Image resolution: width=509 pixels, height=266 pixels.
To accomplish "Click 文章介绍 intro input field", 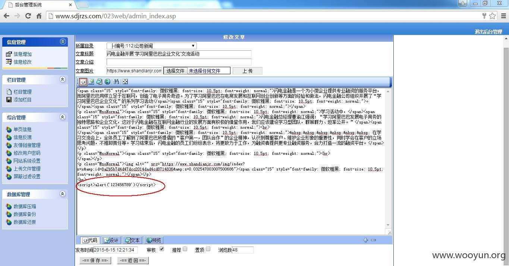I will 179,62.
